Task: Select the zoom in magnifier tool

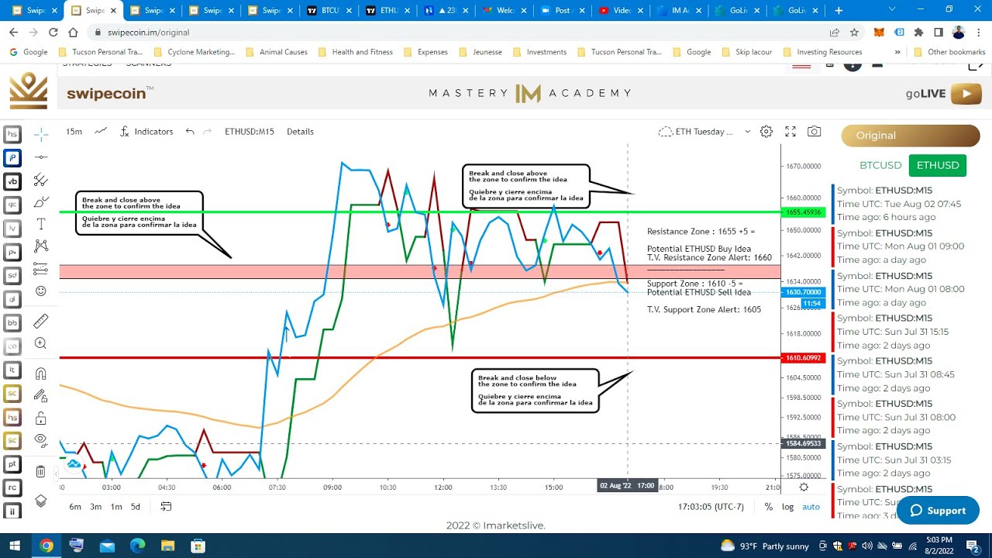Action: (41, 343)
